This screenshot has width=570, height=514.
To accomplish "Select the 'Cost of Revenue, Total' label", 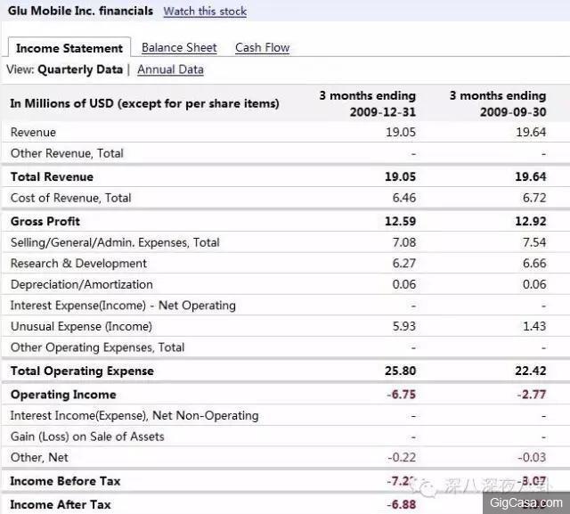I will click(x=71, y=198).
